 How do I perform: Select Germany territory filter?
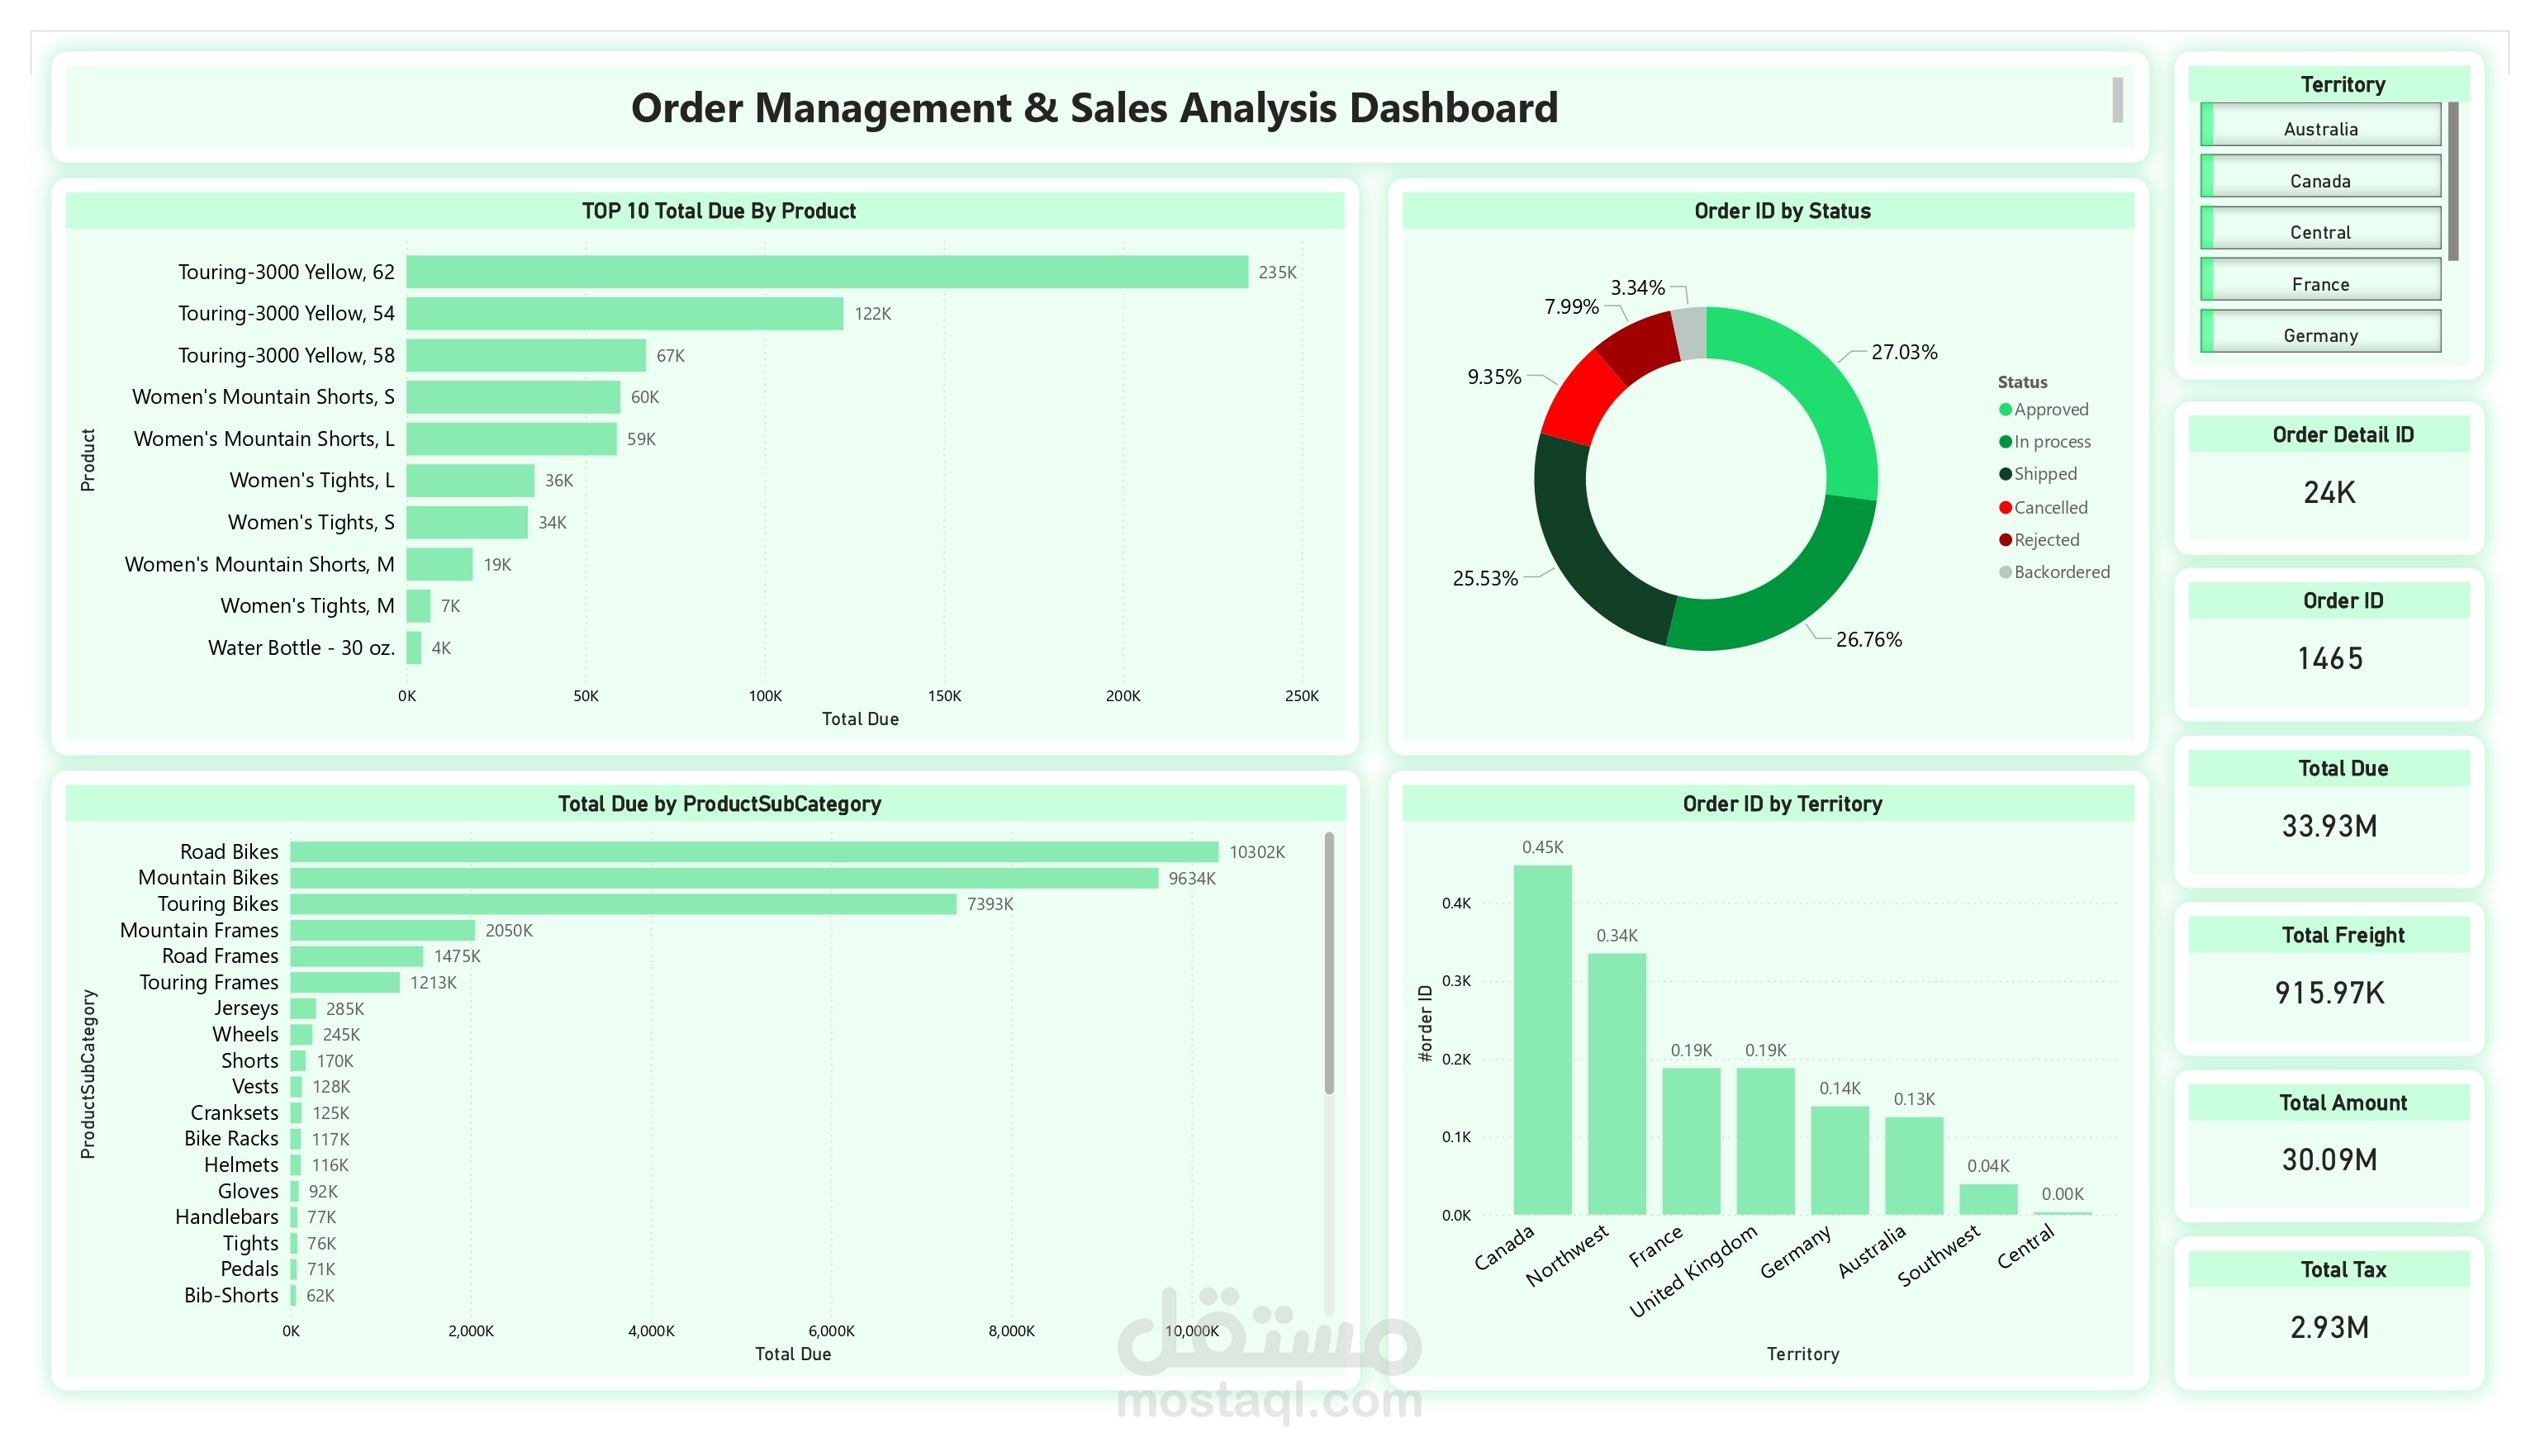click(x=2320, y=335)
